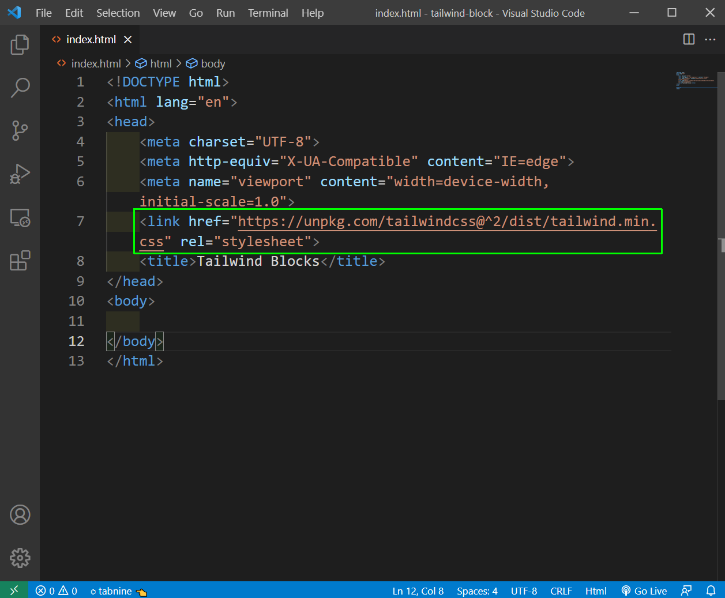The width and height of the screenshot is (725, 598).
Task: Change file encoding UTF-8
Action: click(x=524, y=591)
